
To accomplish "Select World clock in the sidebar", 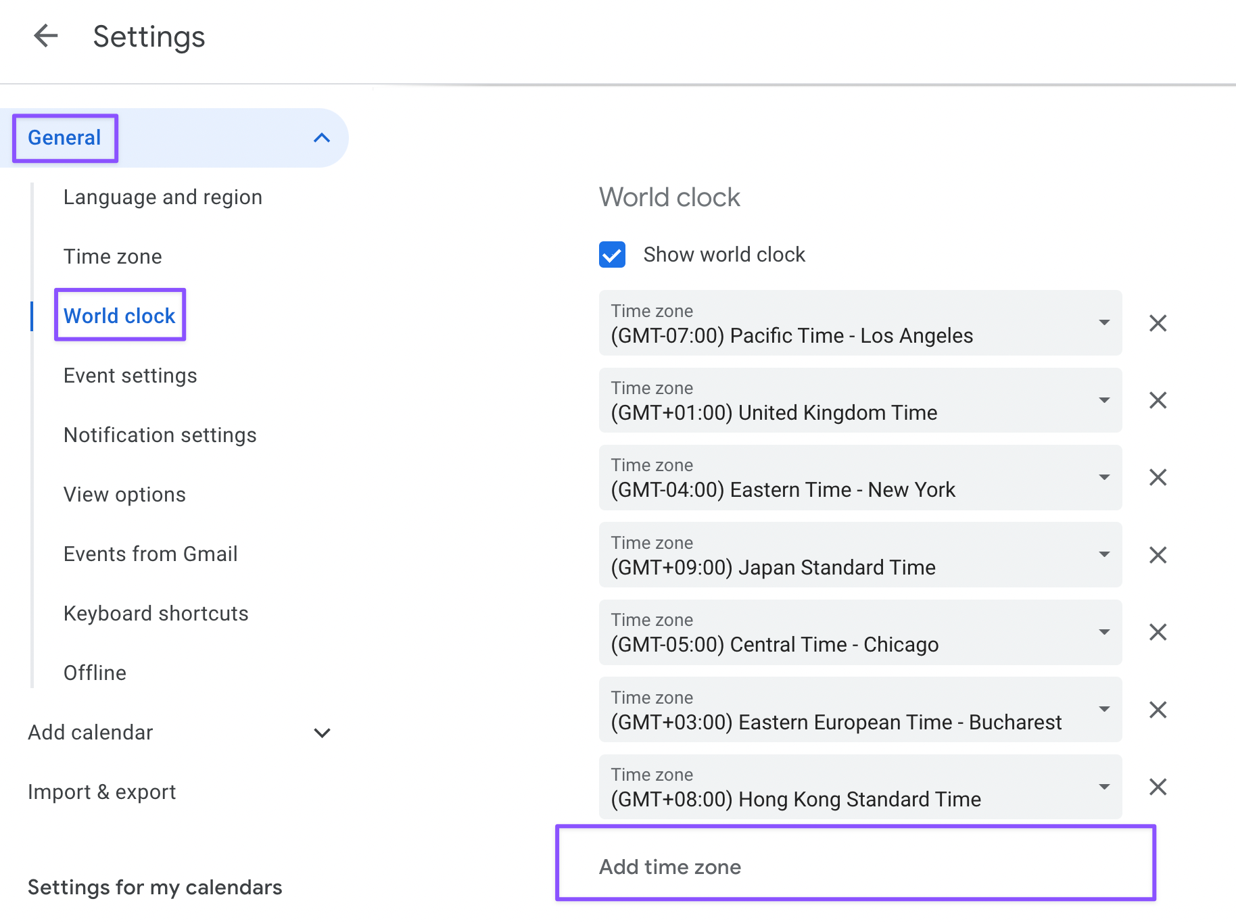I will [x=120, y=316].
